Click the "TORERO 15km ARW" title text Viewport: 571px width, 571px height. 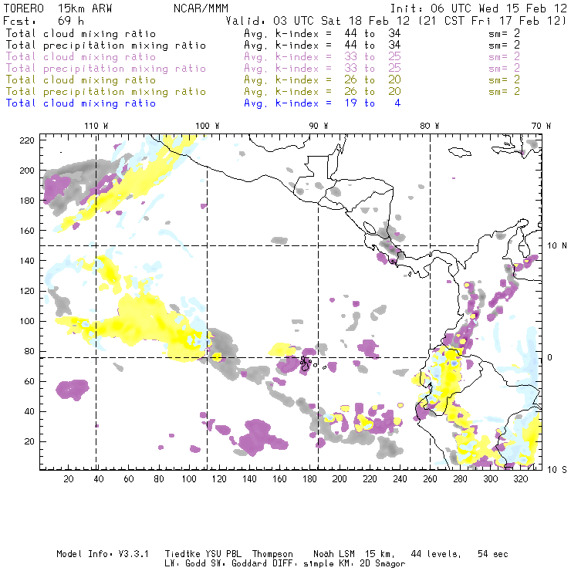58,8
